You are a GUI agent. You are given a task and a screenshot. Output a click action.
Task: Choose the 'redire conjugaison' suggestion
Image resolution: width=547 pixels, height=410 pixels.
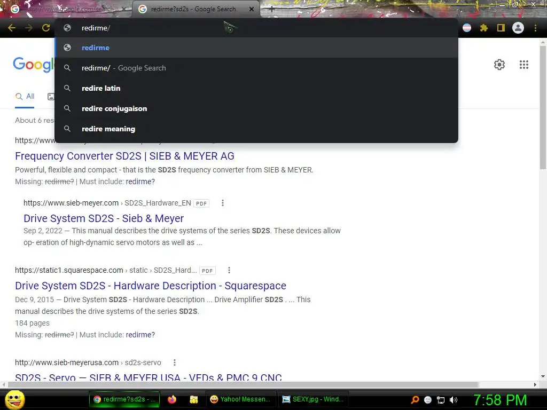[256, 108]
